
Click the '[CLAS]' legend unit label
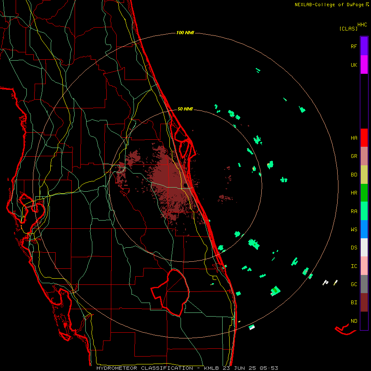tap(348, 28)
